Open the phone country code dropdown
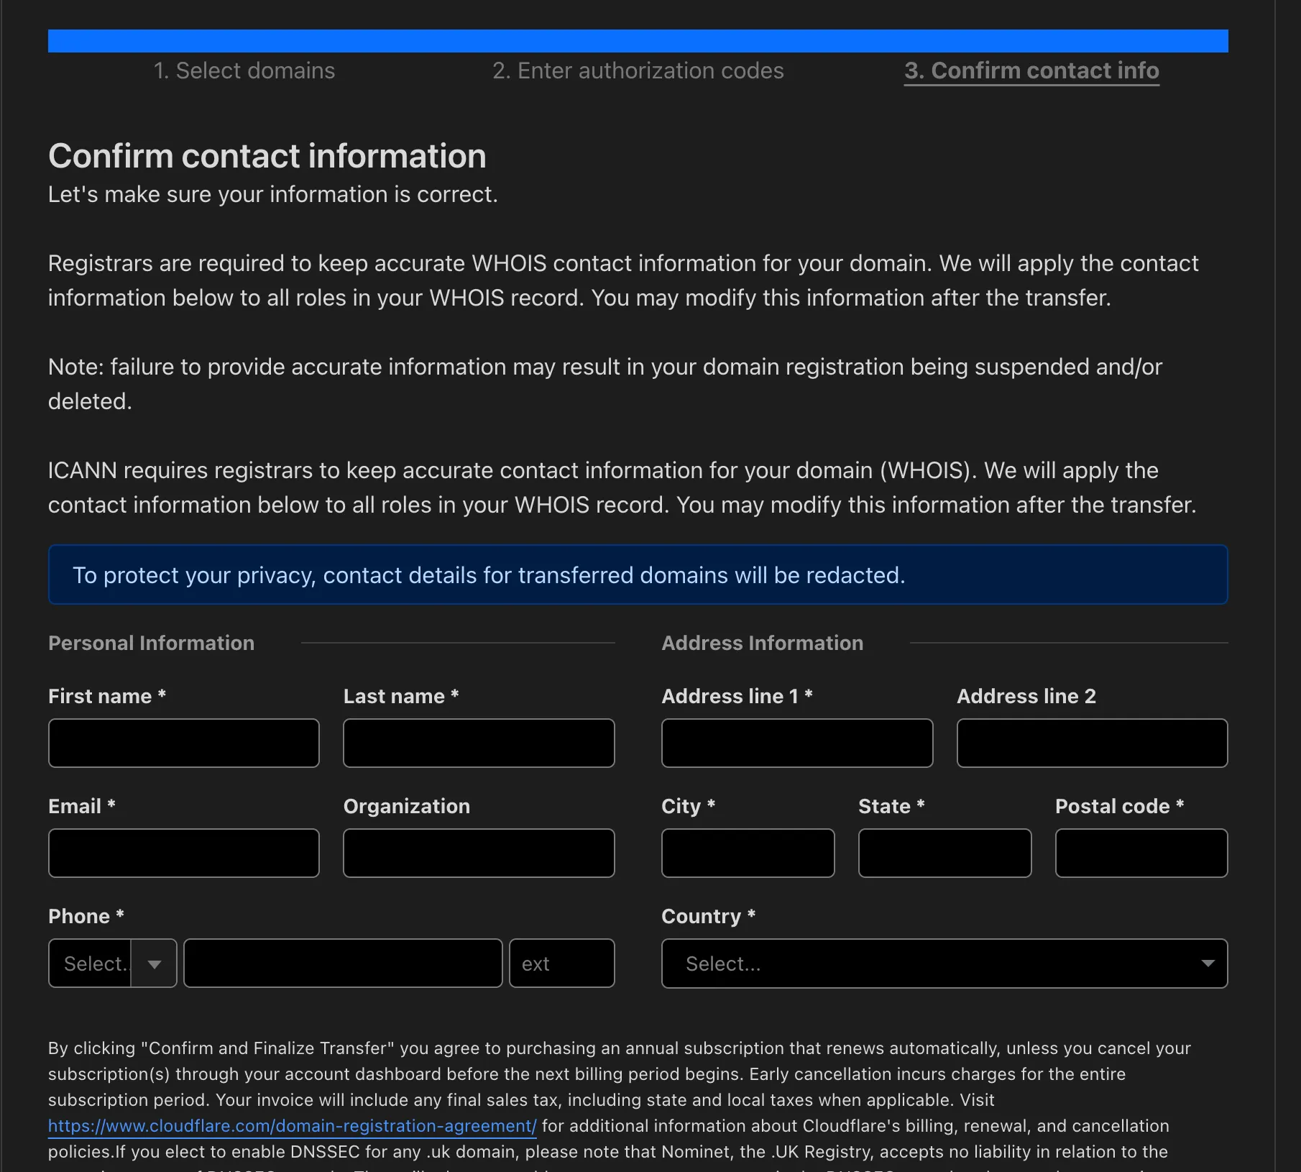 91,963
